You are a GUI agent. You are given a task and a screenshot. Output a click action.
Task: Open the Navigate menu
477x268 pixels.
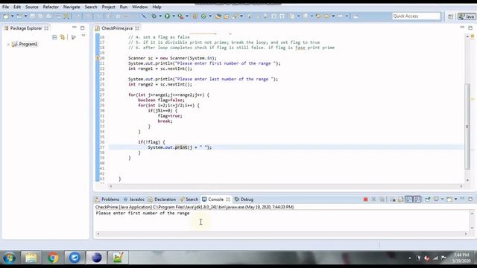coord(72,7)
